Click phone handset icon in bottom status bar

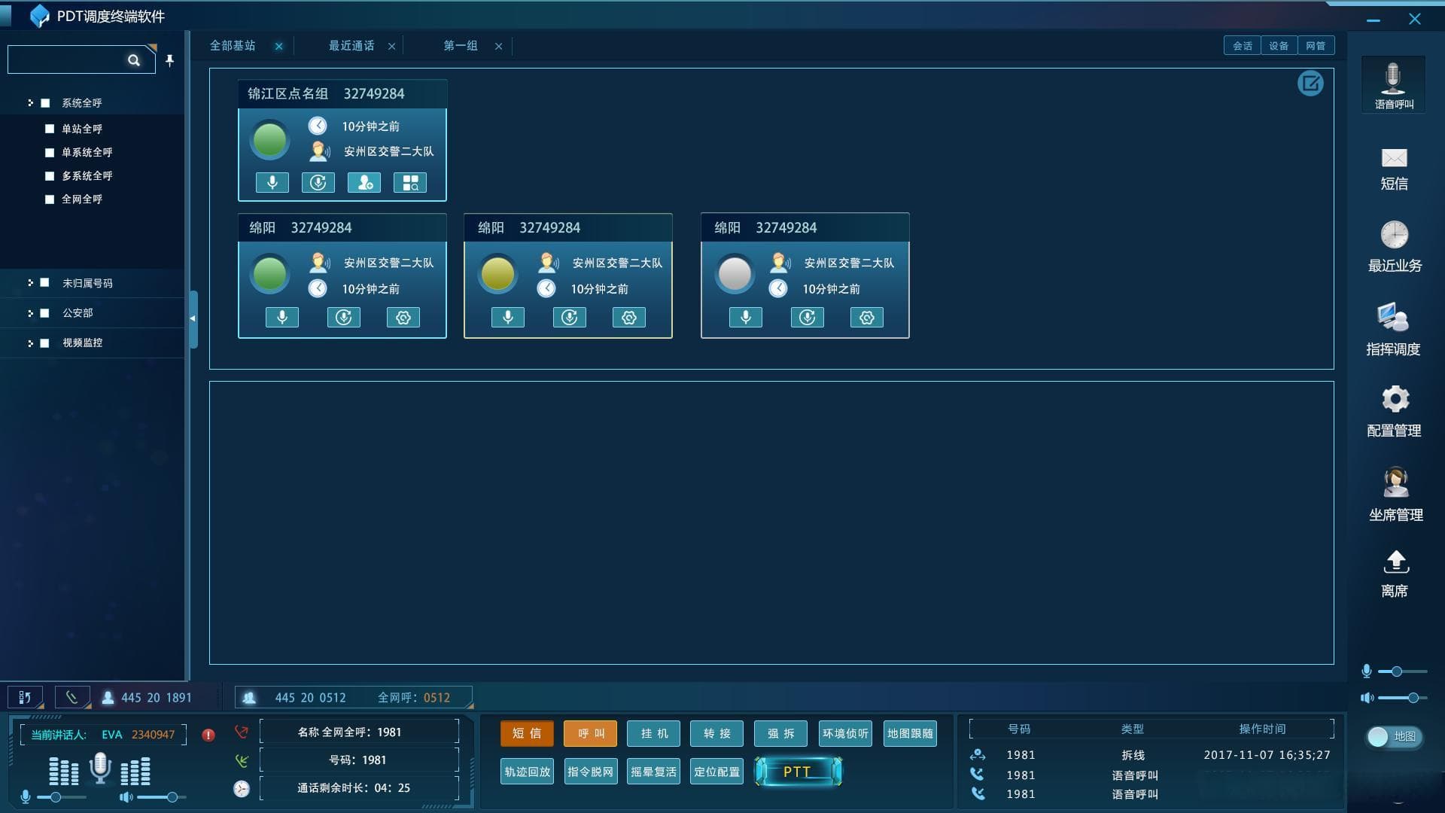(x=72, y=697)
